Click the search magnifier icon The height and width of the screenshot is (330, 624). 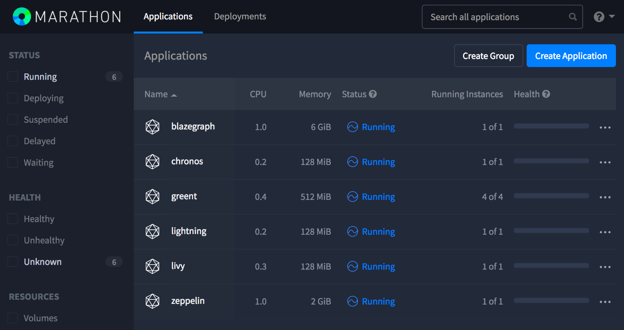pyautogui.click(x=572, y=17)
